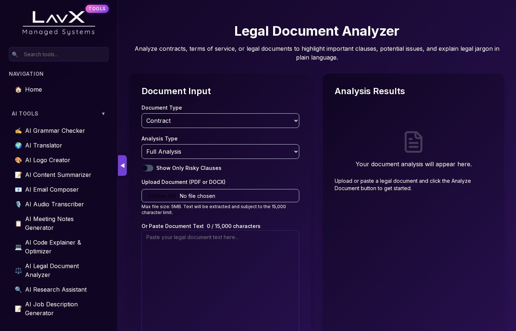Image resolution: width=516 pixels, height=331 pixels.
Task: Click the microphone icon for AI Audio Transcriber
Action: coord(18,204)
